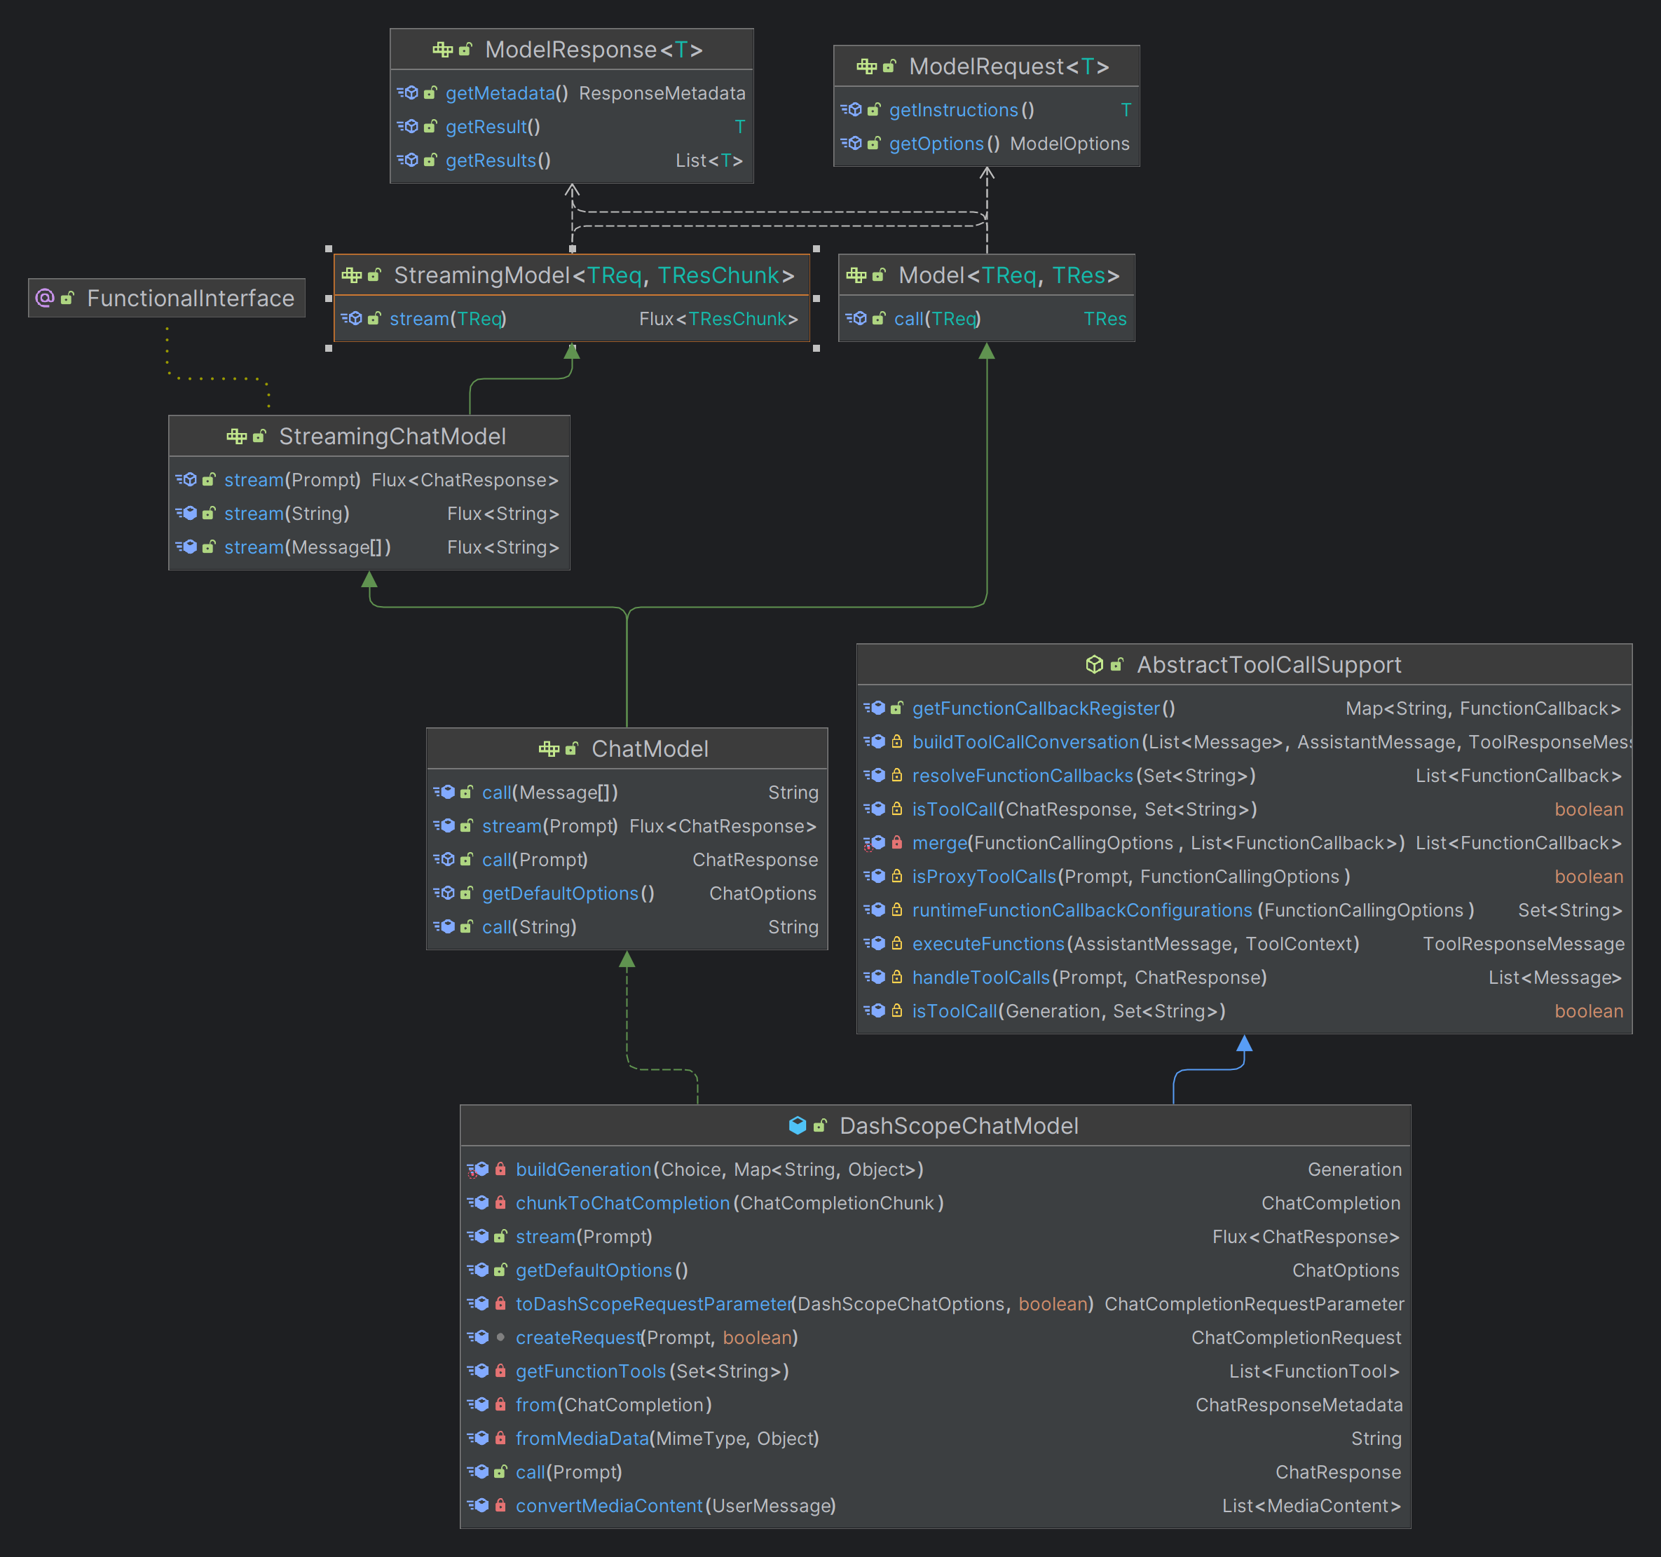Viewport: 1661px width, 1557px height.
Task: Click the class icon beside DashScopeChatModel
Action: coord(798,1126)
